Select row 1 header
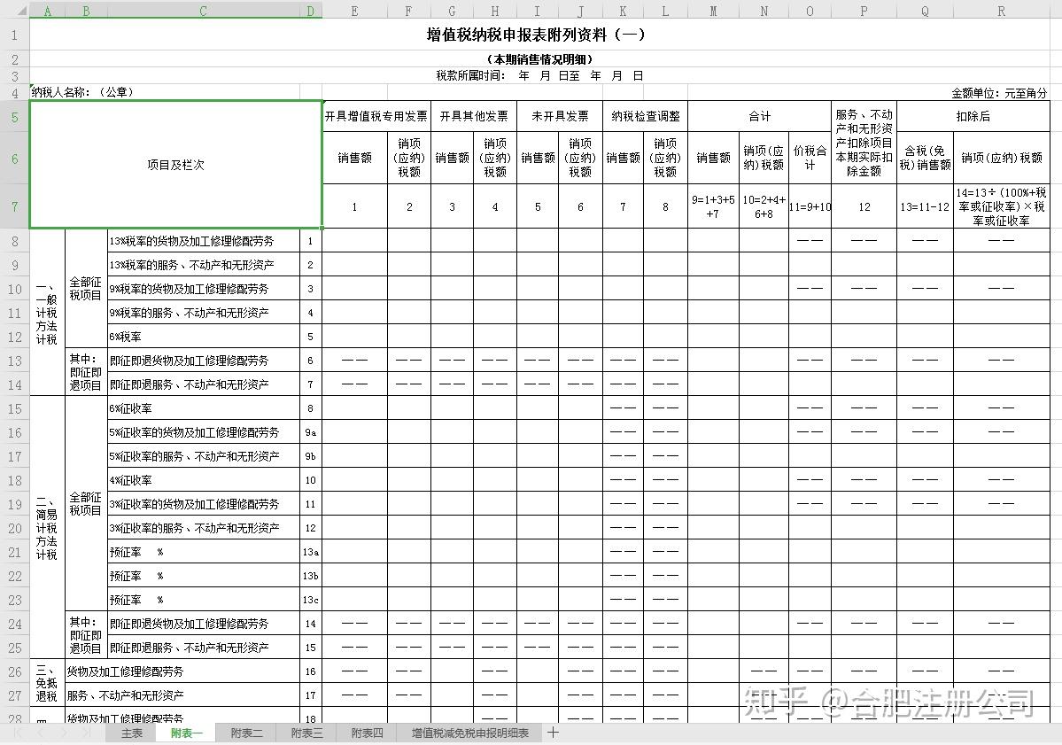The image size is (1062, 745). (x=15, y=35)
